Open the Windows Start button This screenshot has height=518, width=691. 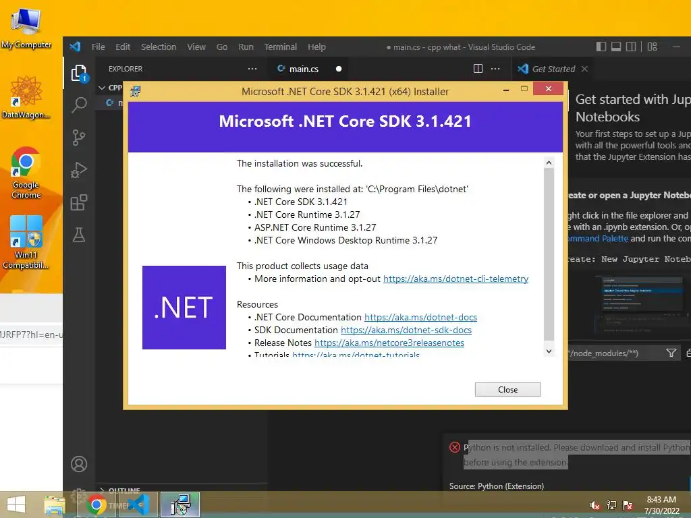pos(16,505)
